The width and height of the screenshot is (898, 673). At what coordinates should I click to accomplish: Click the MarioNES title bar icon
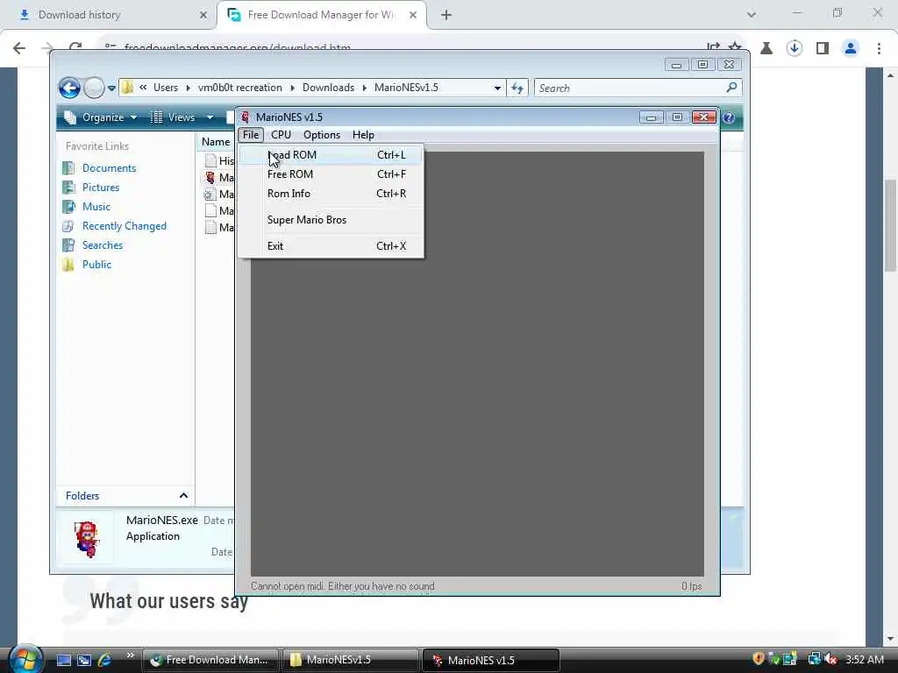click(x=246, y=117)
